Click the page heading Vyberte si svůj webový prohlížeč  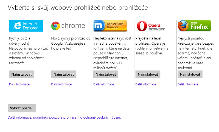point(78,8)
